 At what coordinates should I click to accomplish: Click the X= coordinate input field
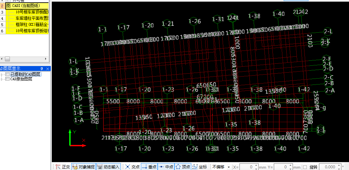[247, 167]
